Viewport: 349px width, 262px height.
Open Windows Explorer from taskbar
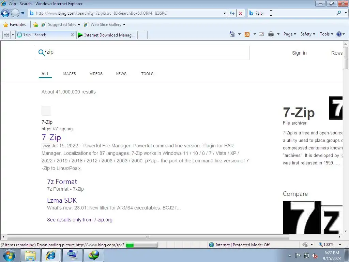click(x=30, y=255)
